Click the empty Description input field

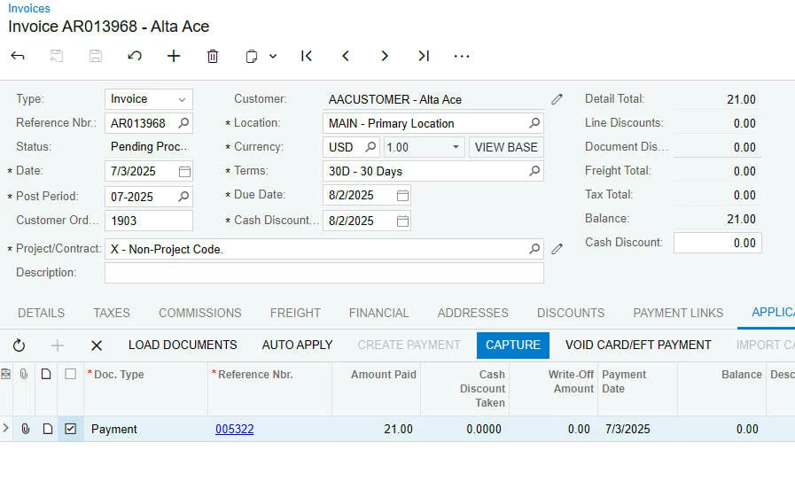coord(324,273)
